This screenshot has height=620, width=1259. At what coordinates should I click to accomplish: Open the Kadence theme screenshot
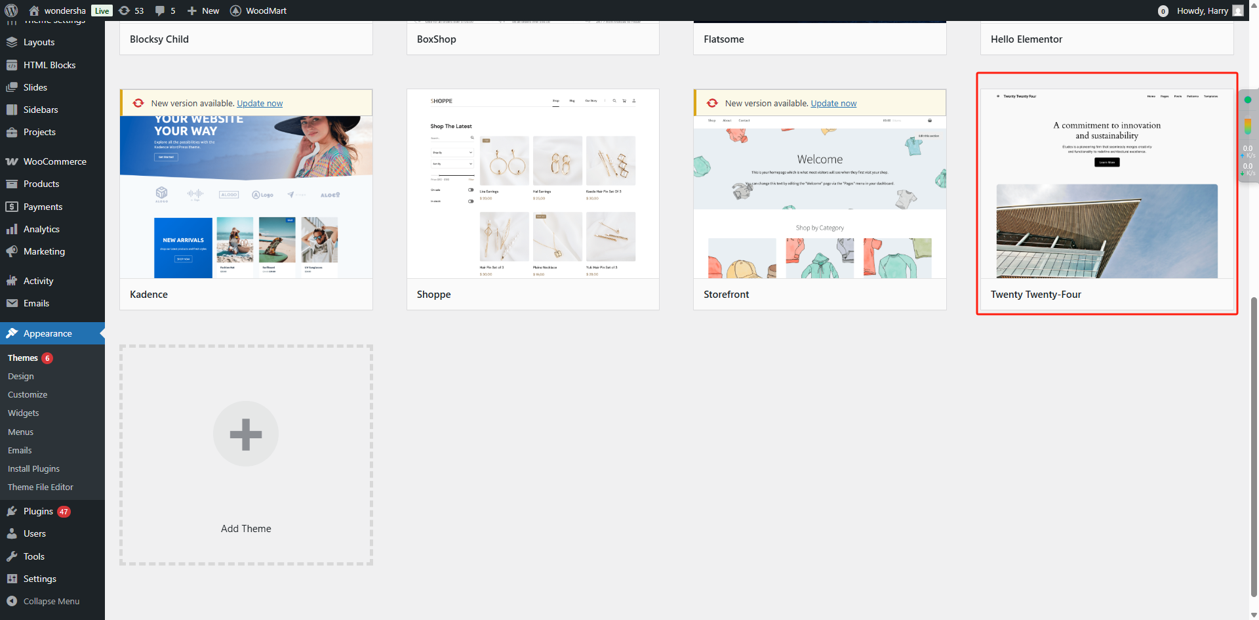(x=246, y=197)
